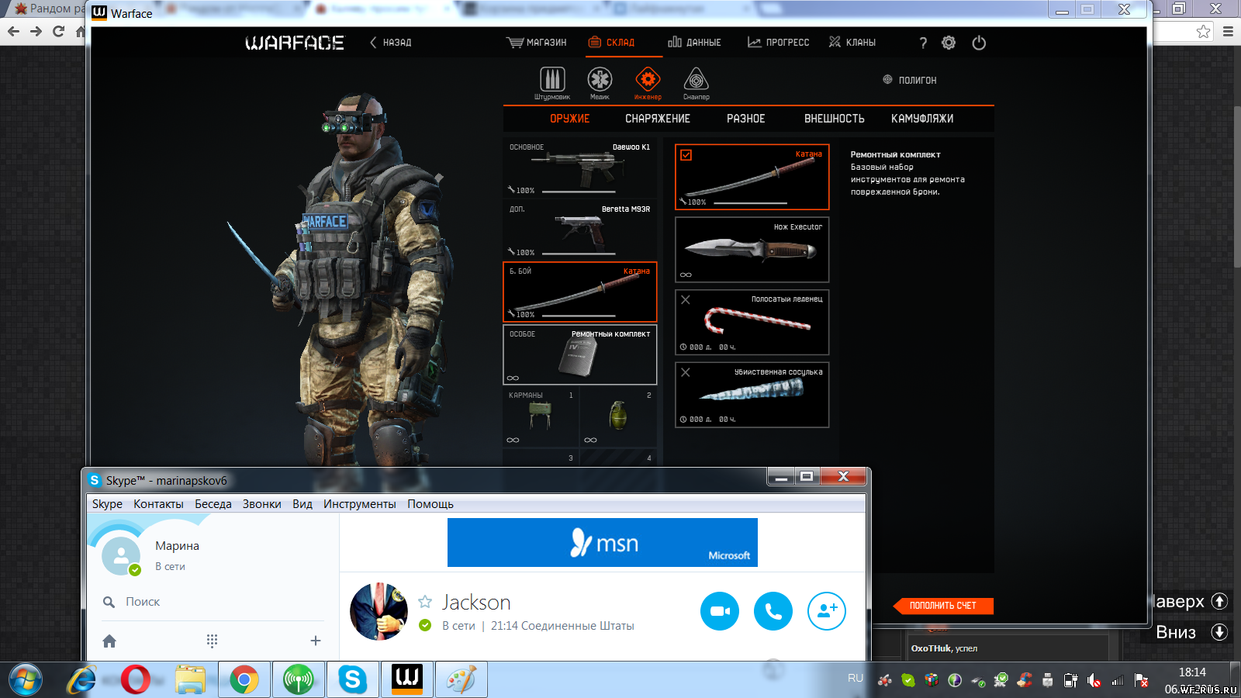Open the Skype home icon
The width and height of the screenshot is (1241, 698).
(x=109, y=641)
